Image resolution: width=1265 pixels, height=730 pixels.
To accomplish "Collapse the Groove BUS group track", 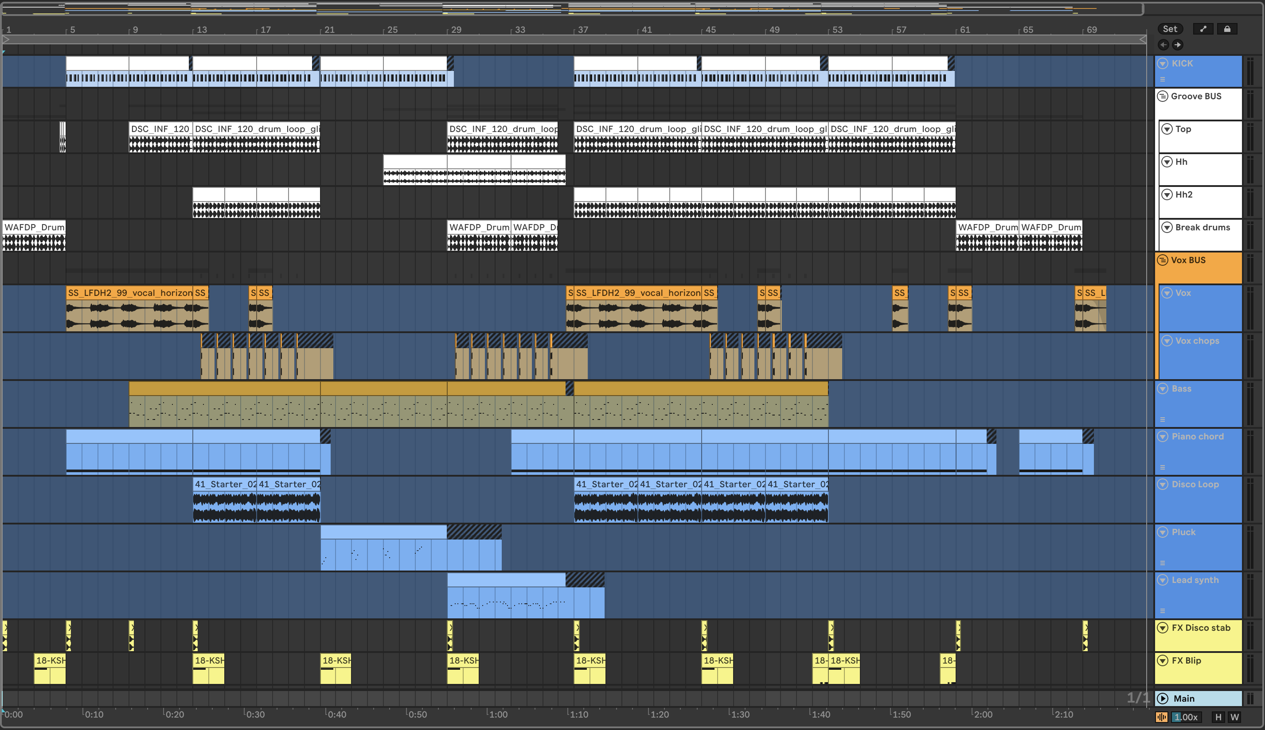I will click(1163, 96).
